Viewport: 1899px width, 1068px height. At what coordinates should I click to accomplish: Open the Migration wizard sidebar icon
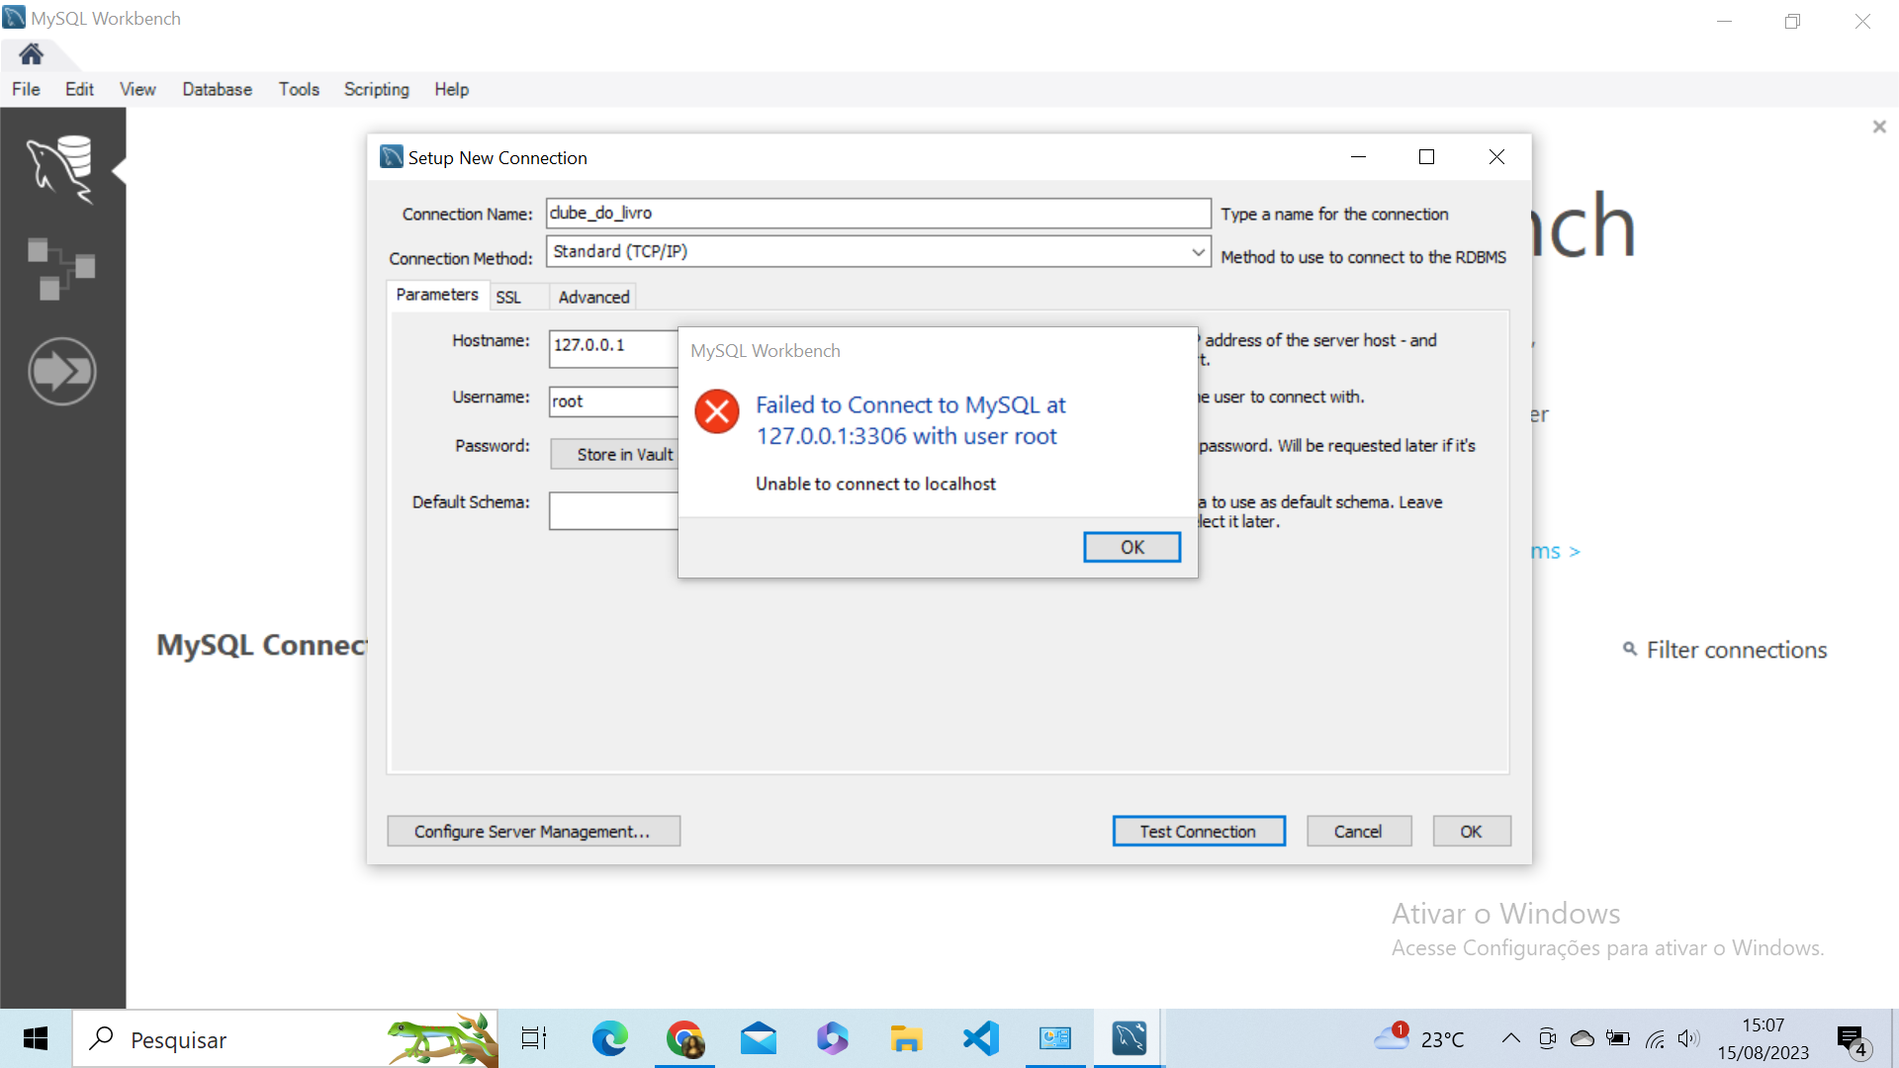pyautogui.click(x=61, y=372)
